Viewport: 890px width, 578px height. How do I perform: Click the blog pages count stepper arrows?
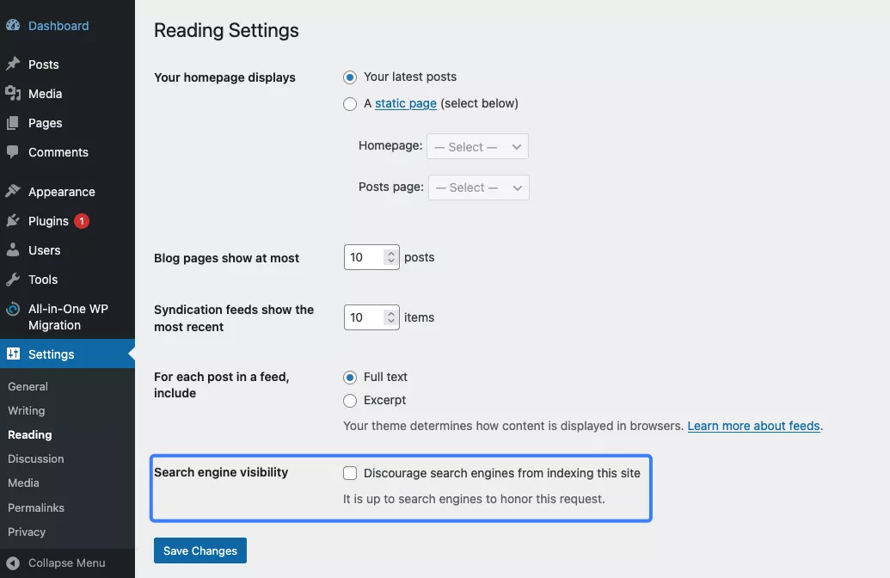[x=391, y=257]
